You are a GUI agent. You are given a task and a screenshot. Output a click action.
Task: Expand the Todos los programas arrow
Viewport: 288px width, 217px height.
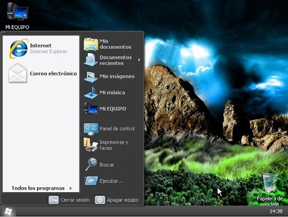click(70, 188)
